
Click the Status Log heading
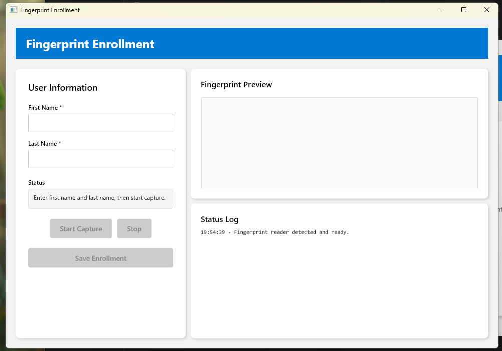[219, 219]
